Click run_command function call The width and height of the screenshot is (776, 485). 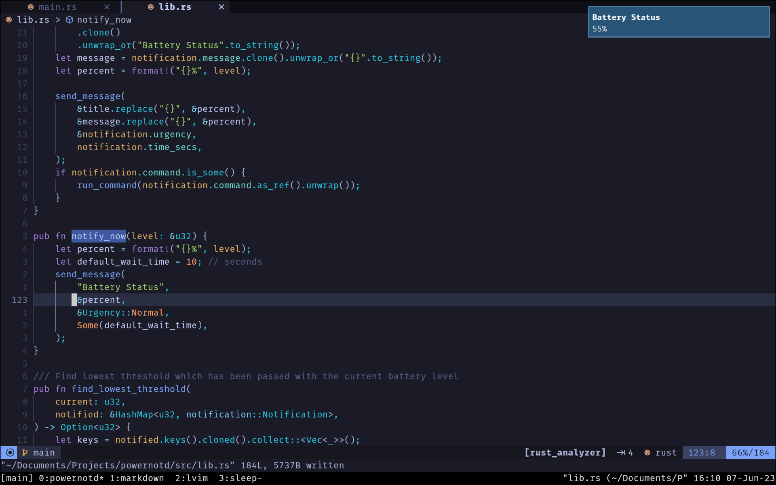[107, 185]
